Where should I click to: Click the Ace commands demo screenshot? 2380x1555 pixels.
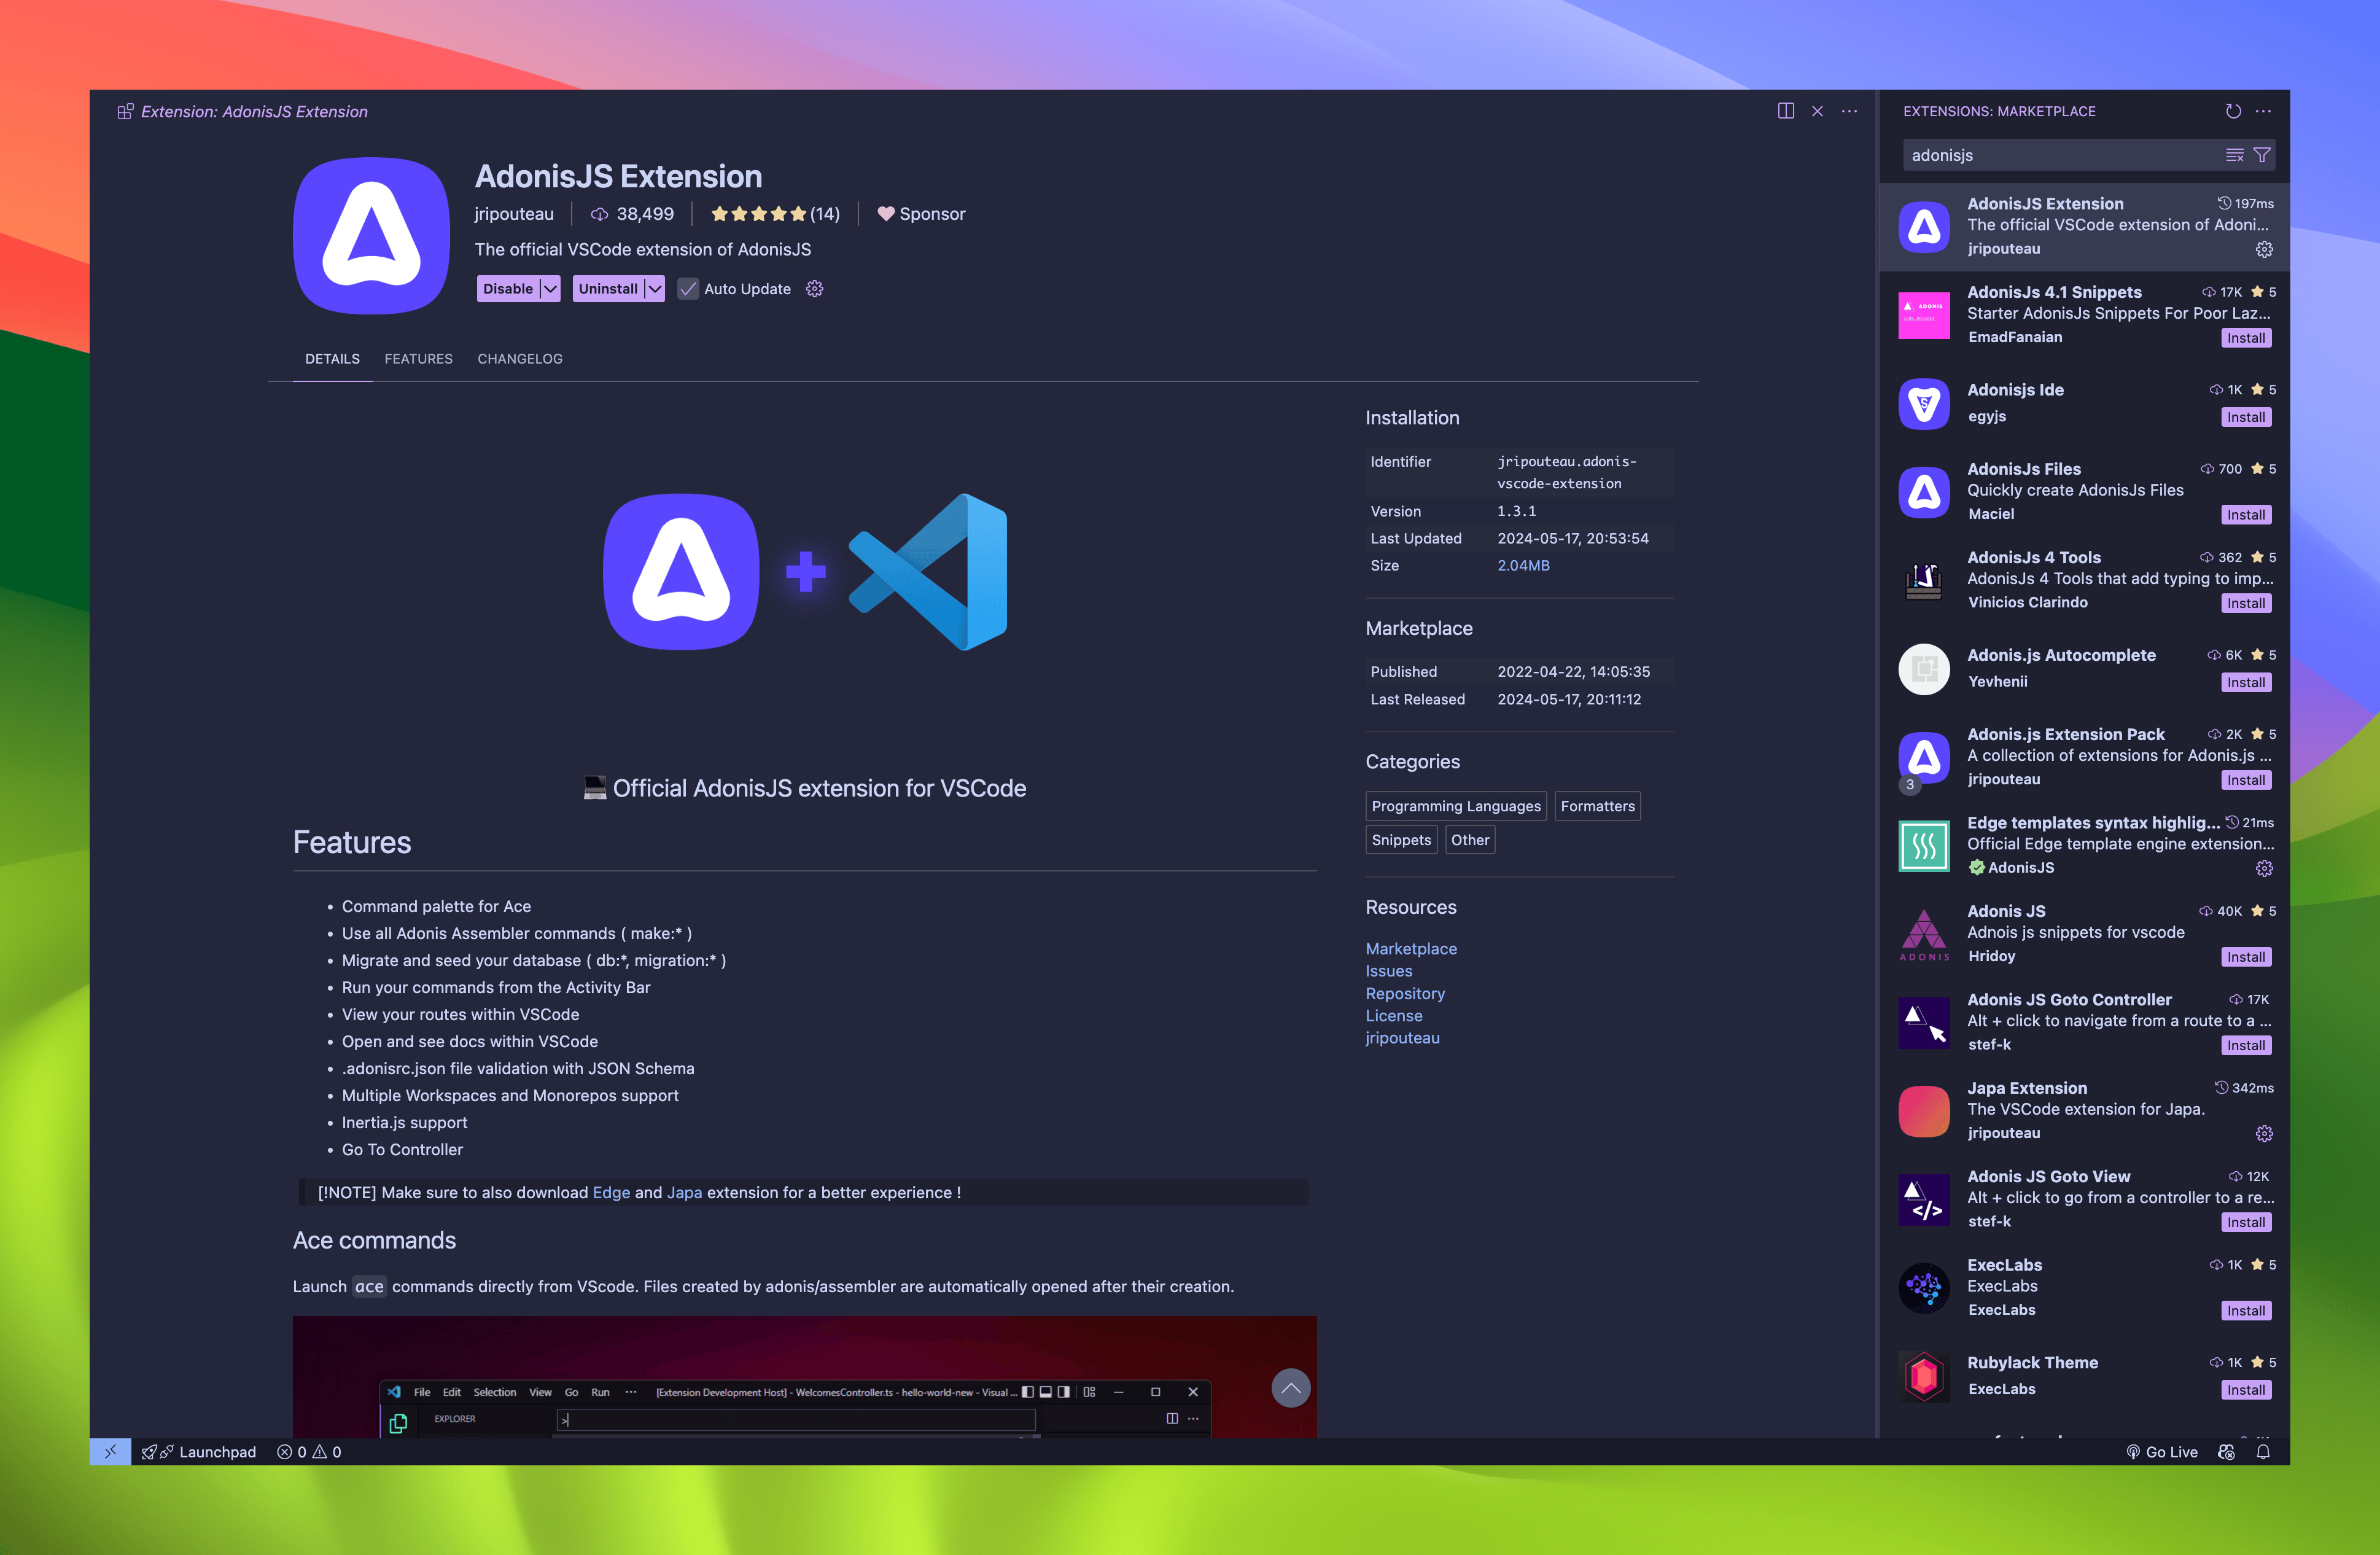pyautogui.click(x=804, y=1377)
